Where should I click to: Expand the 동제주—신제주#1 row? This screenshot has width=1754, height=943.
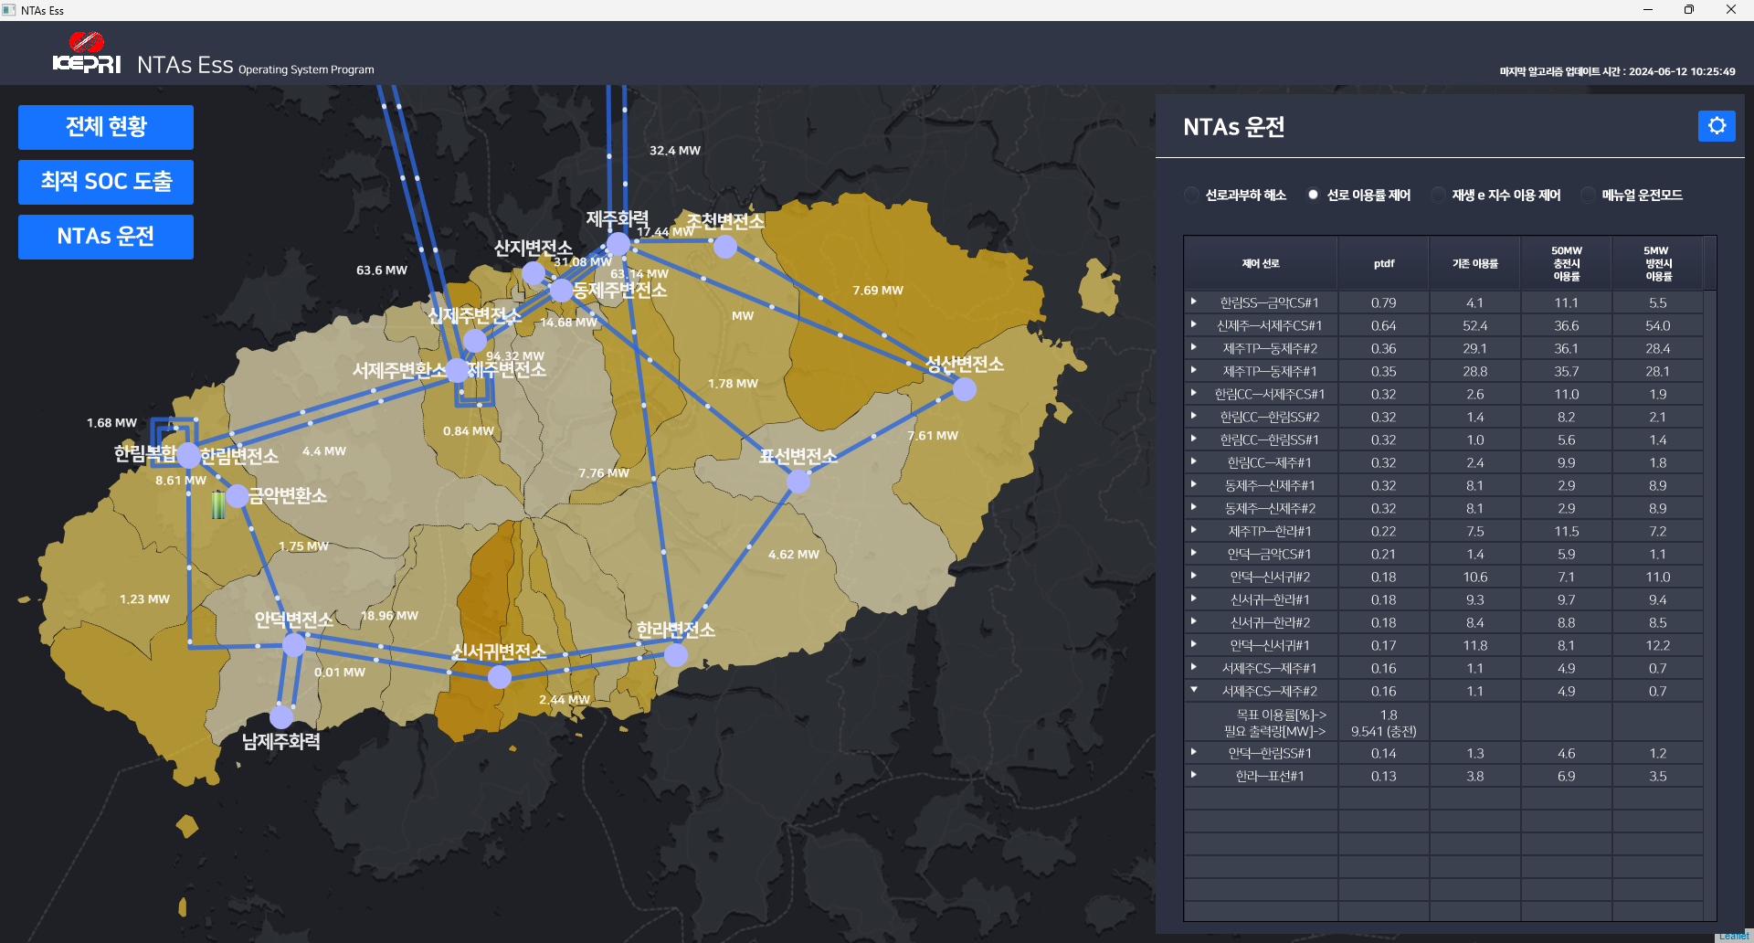coord(1193,484)
